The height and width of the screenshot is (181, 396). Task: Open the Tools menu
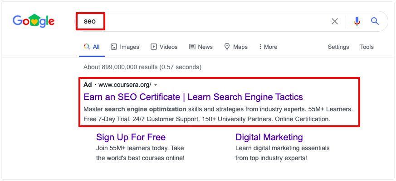[367, 47]
